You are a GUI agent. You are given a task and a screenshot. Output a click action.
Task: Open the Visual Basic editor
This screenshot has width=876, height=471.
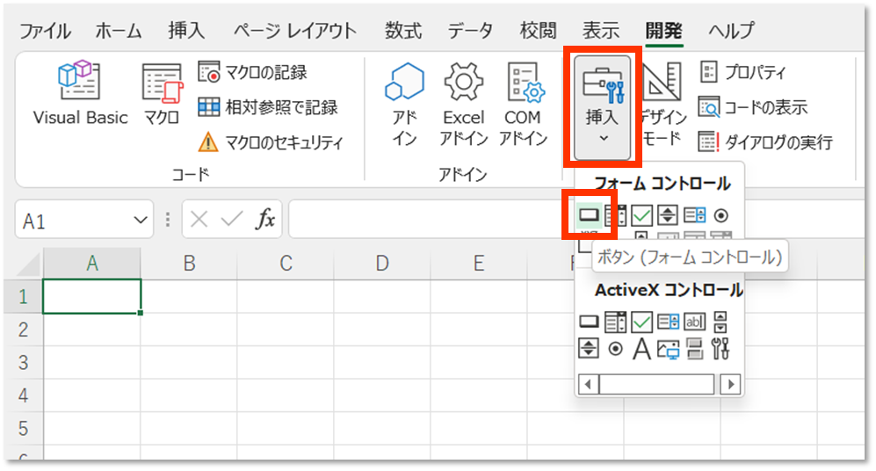[80, 93]
